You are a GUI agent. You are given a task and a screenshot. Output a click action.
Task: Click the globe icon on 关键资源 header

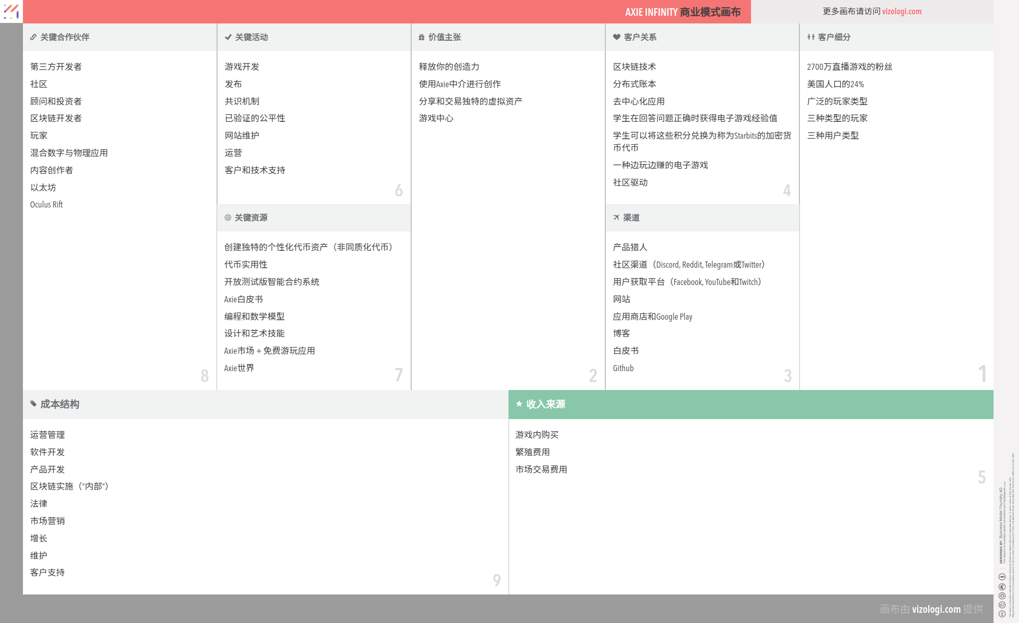[x=227, y=218]
